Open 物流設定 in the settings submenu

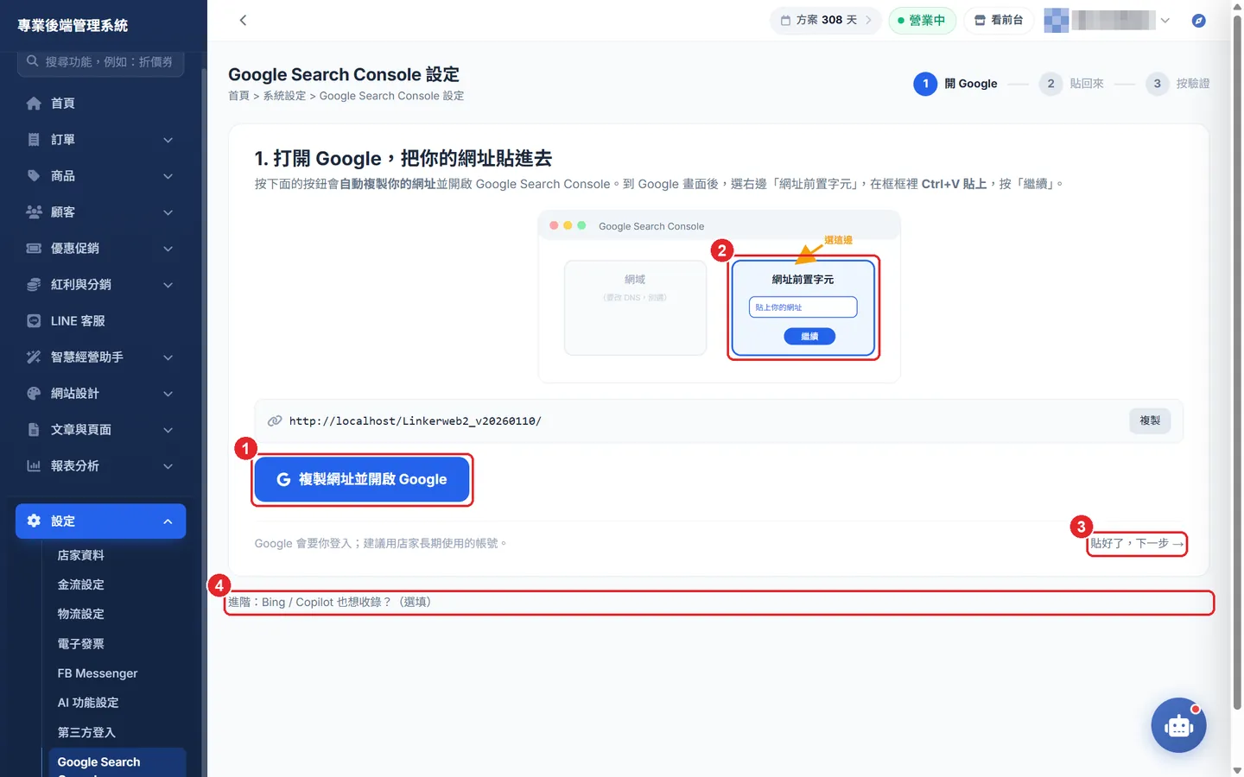(80, 614)
